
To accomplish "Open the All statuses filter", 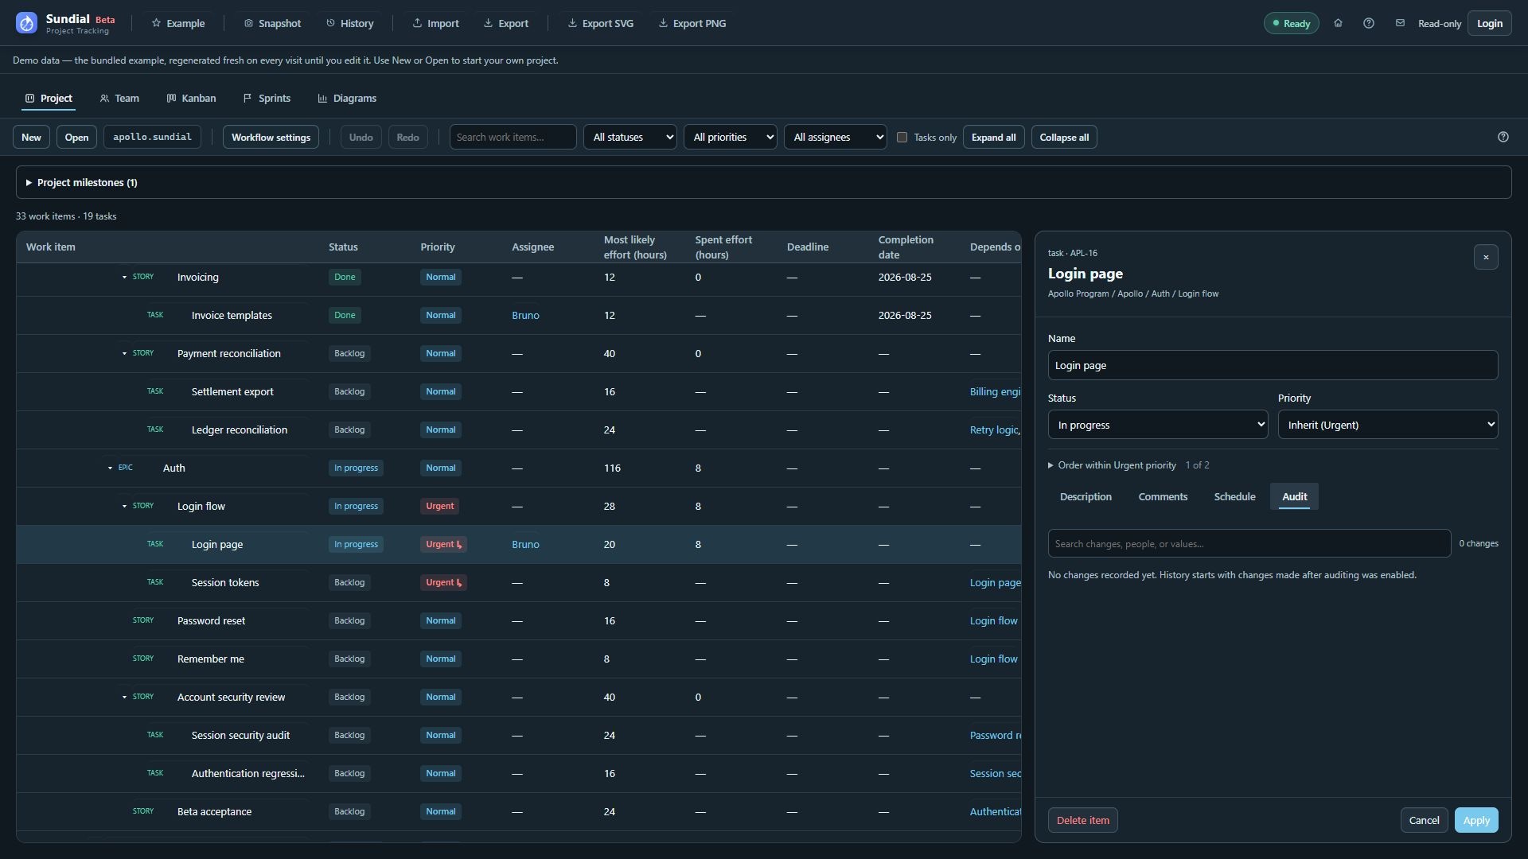I will [x=630, y=137].
